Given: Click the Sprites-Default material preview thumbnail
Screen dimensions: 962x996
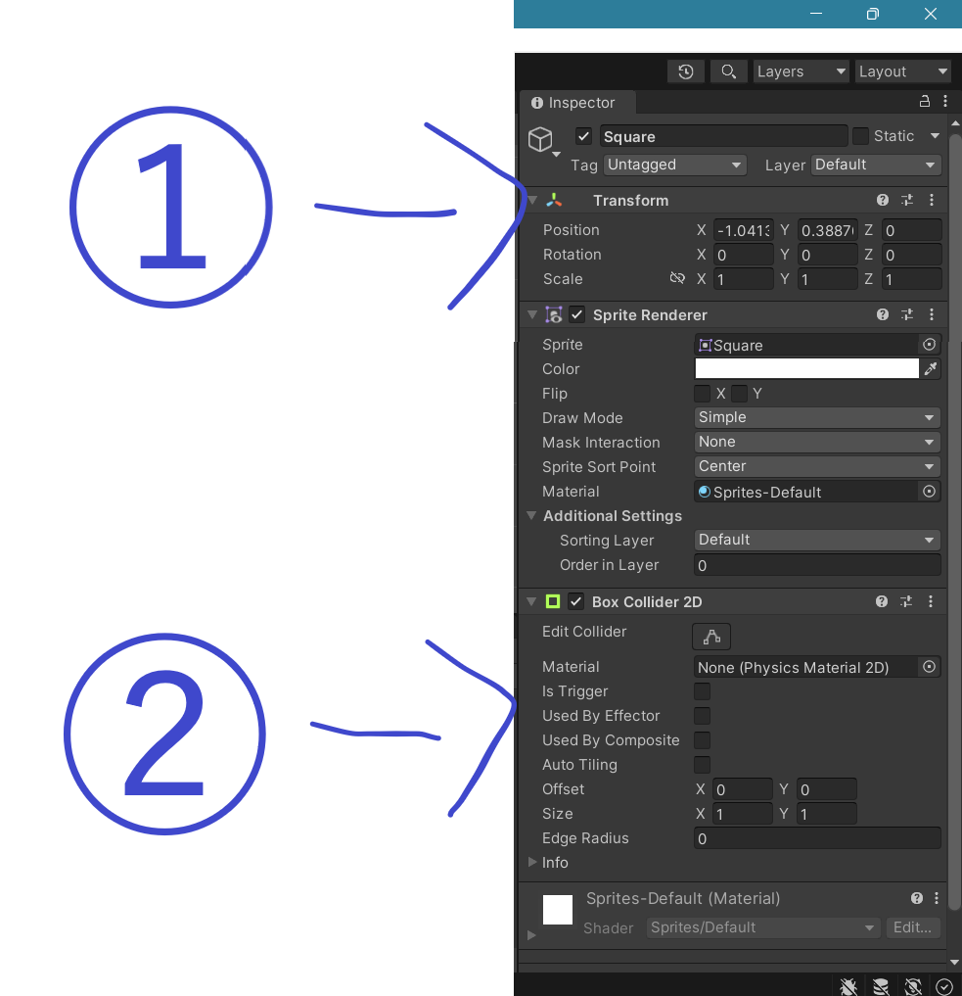Looking at the screenshot, I should 558,910.
